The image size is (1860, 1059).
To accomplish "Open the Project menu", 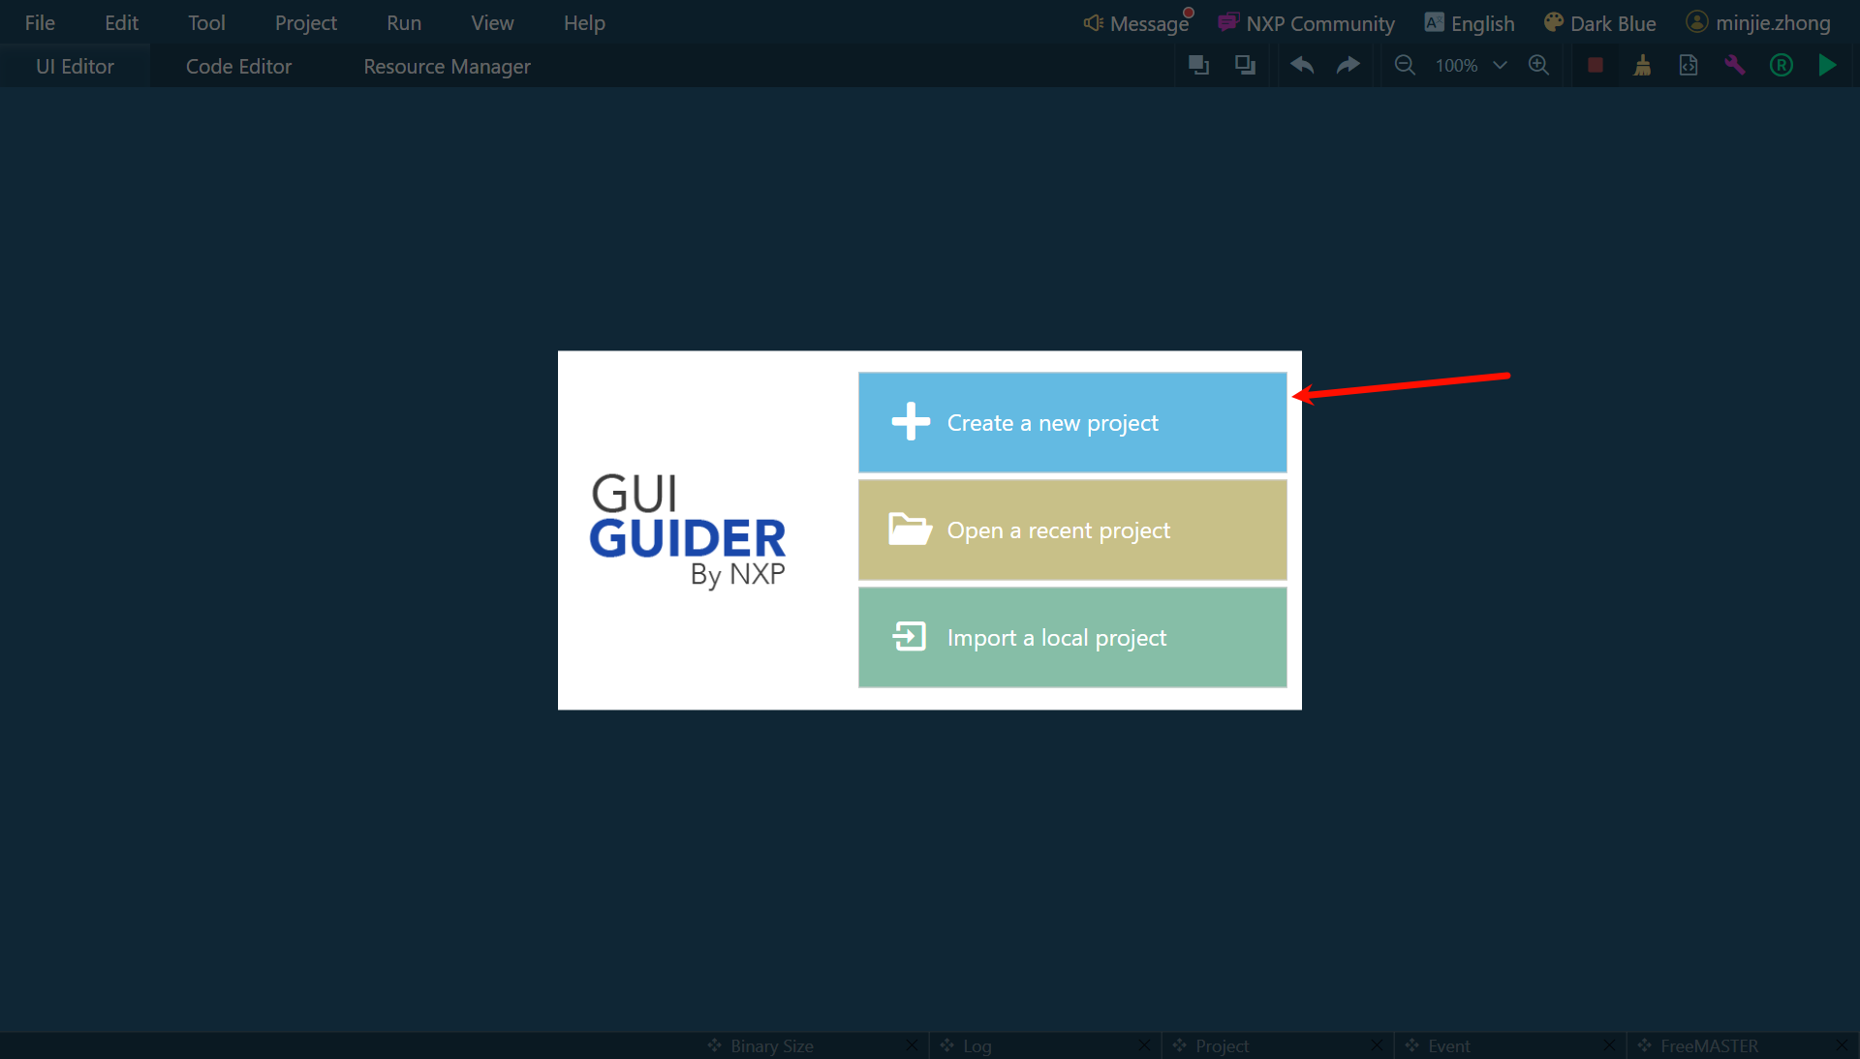I will click(x=305, y=23).
